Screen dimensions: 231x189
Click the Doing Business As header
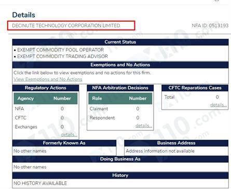(x=120, y=159)
